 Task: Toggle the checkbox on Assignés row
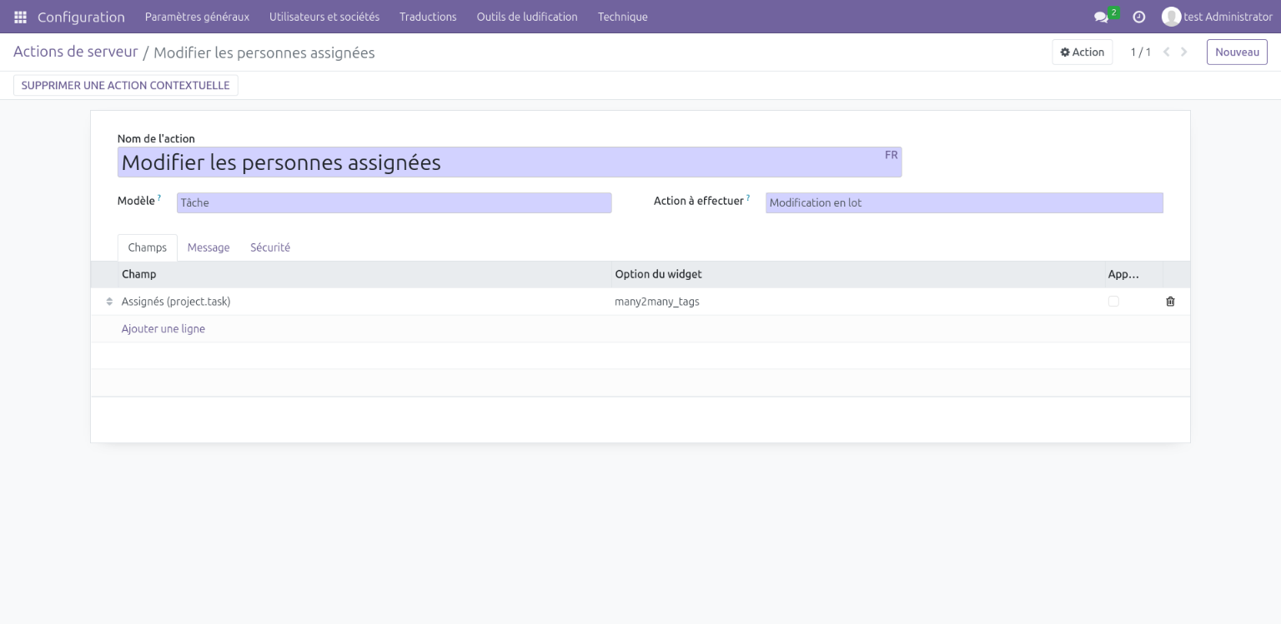click(x=1113, y=302)
